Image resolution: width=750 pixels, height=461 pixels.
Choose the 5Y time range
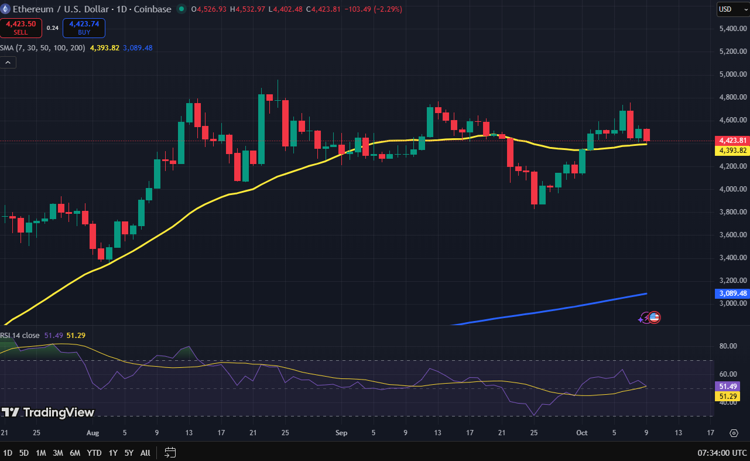coord(129,453)
